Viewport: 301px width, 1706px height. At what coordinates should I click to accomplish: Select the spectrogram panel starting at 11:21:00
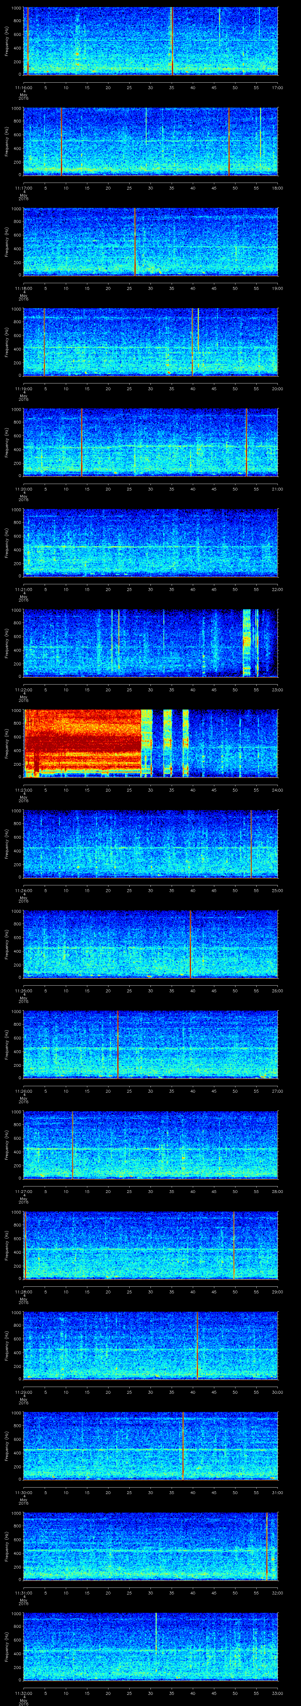[x=151, y=542]
